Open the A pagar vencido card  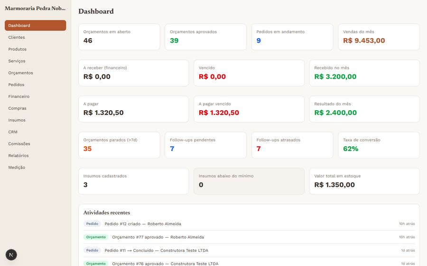click(249, 109)
